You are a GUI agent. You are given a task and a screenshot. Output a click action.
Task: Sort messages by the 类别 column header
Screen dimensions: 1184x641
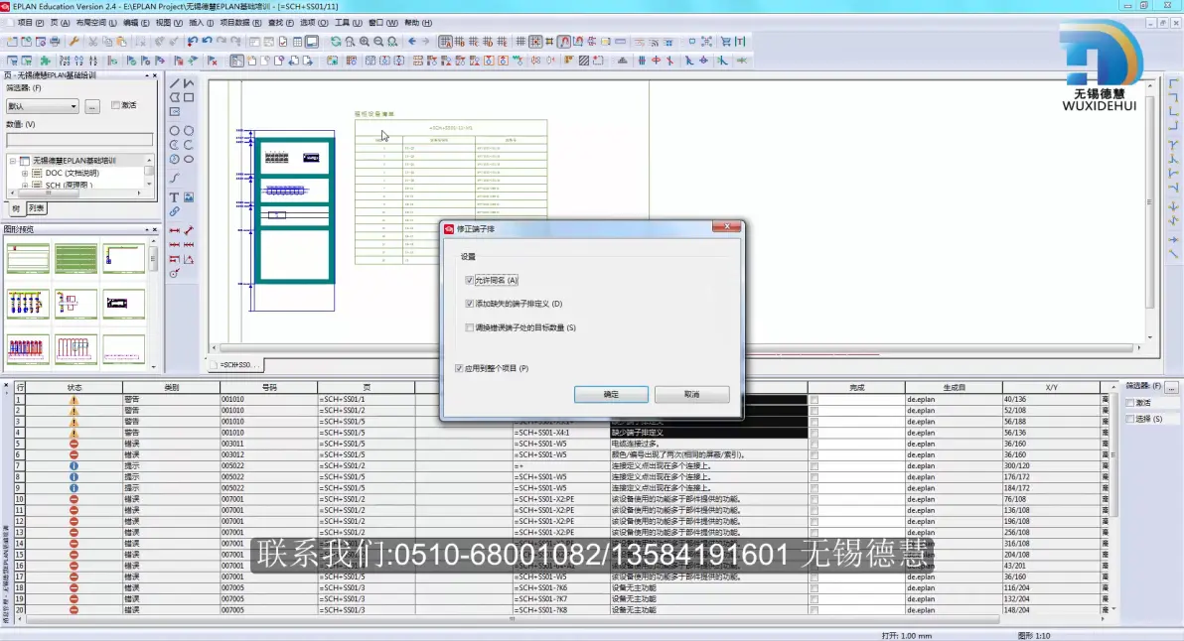coord(172,388)
